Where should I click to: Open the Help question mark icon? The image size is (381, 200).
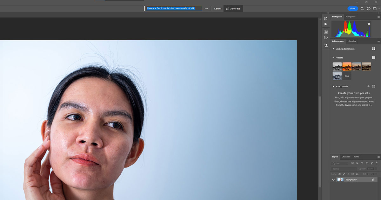coord(369,9)
